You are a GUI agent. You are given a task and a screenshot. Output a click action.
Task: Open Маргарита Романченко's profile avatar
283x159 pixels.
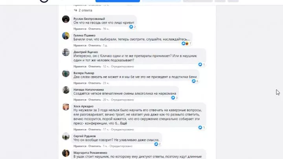66,153
